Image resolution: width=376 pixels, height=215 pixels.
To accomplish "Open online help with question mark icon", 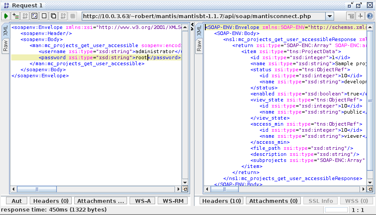I will (x=370, y=16).
